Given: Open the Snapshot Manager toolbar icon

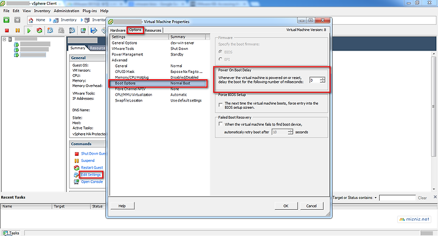Looking at the screenshot, I should (x=72, y=30).
